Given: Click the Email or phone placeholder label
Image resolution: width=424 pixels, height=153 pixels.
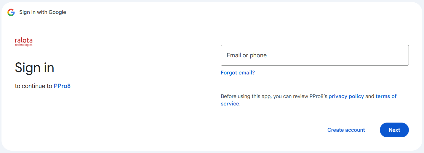Looking at the screenshot, I should (x=247, y=55).
